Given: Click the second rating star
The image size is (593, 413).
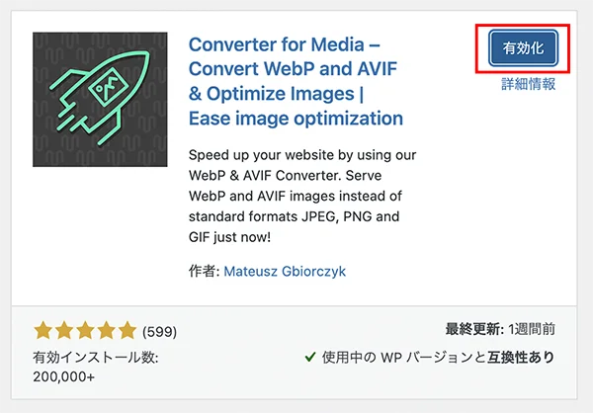Looking at the screenshot, I should point(64,330).
